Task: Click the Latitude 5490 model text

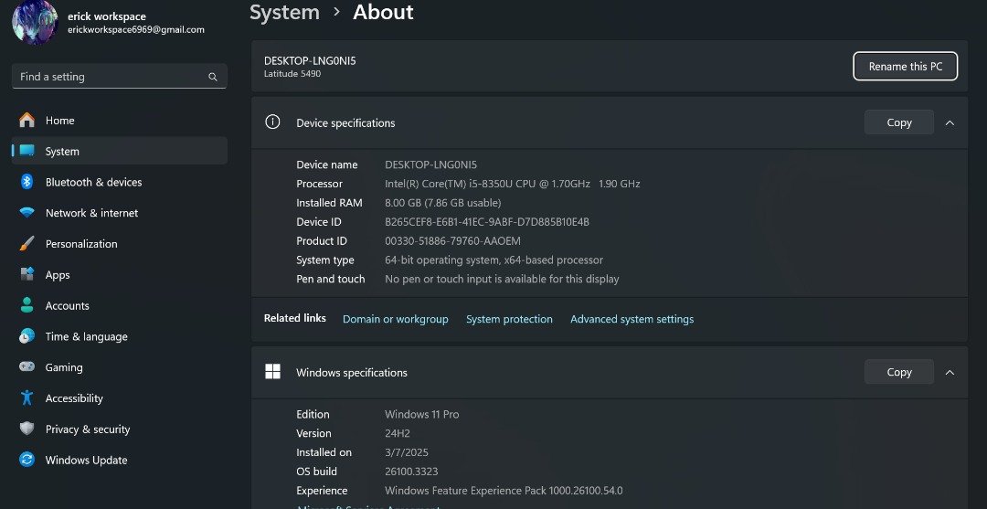Action: (292, 74)
